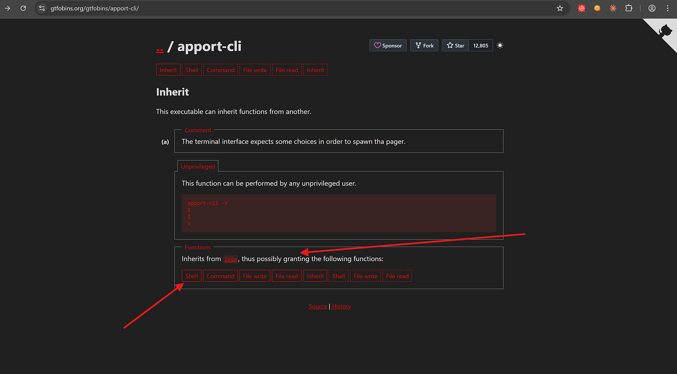Switch to the Unprivileged tab

click(x=198, y=166)
